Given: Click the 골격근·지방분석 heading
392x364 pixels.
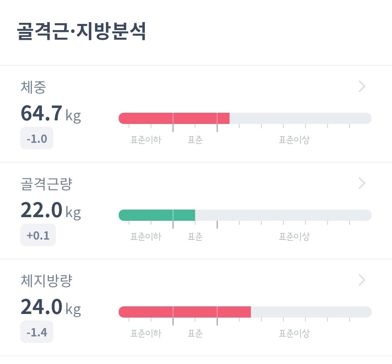Looking at the screenshot, I should [82, 32].
